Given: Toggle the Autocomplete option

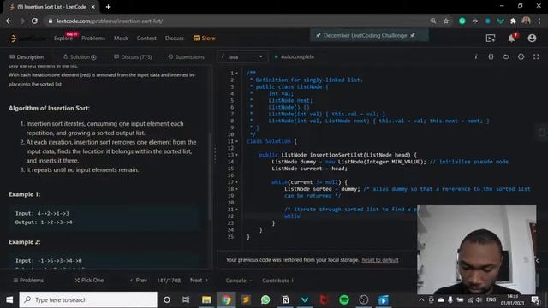Looking at the screenshot, I should (295, 56).
